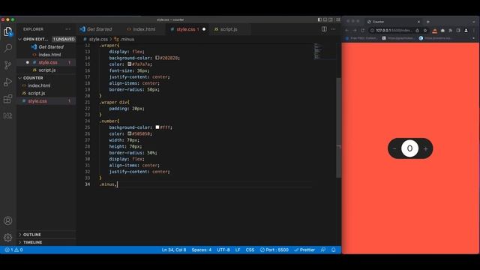Open the notifications bell in the status bar
Image resolution: width=480 pixels, height=270 pixels.
click(333, 250)
